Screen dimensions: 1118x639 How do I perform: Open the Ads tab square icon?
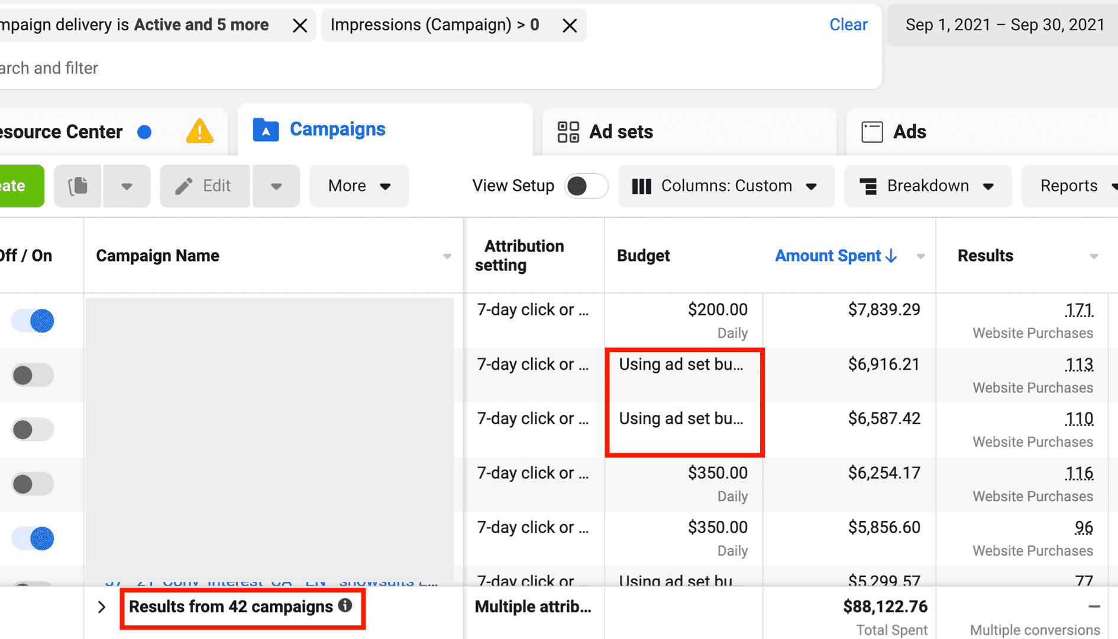click(x=871, y=131)
